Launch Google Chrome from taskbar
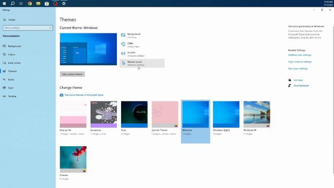Screen dimensions: 334x188 pos(30,4)
